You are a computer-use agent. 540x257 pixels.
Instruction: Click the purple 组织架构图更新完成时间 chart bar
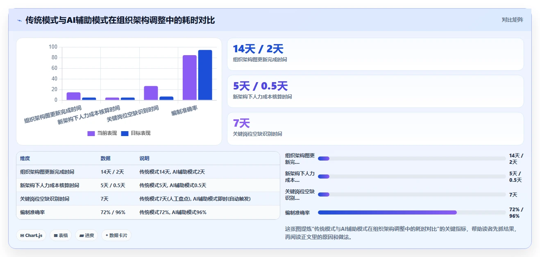(x=73, y=96)
